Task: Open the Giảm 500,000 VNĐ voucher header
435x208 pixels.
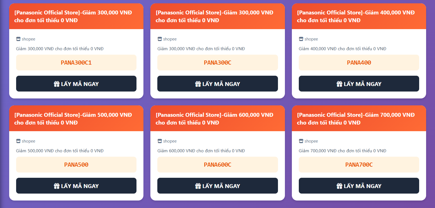Action: point(76,118)
